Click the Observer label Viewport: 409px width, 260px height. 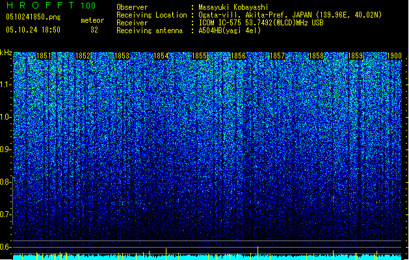[x=132, y=7]
